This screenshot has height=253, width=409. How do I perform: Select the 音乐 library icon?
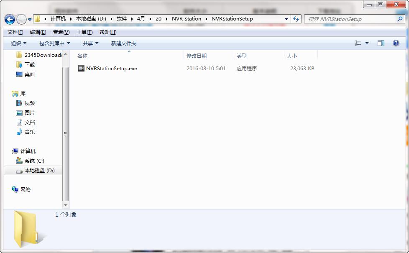(19, 132)
